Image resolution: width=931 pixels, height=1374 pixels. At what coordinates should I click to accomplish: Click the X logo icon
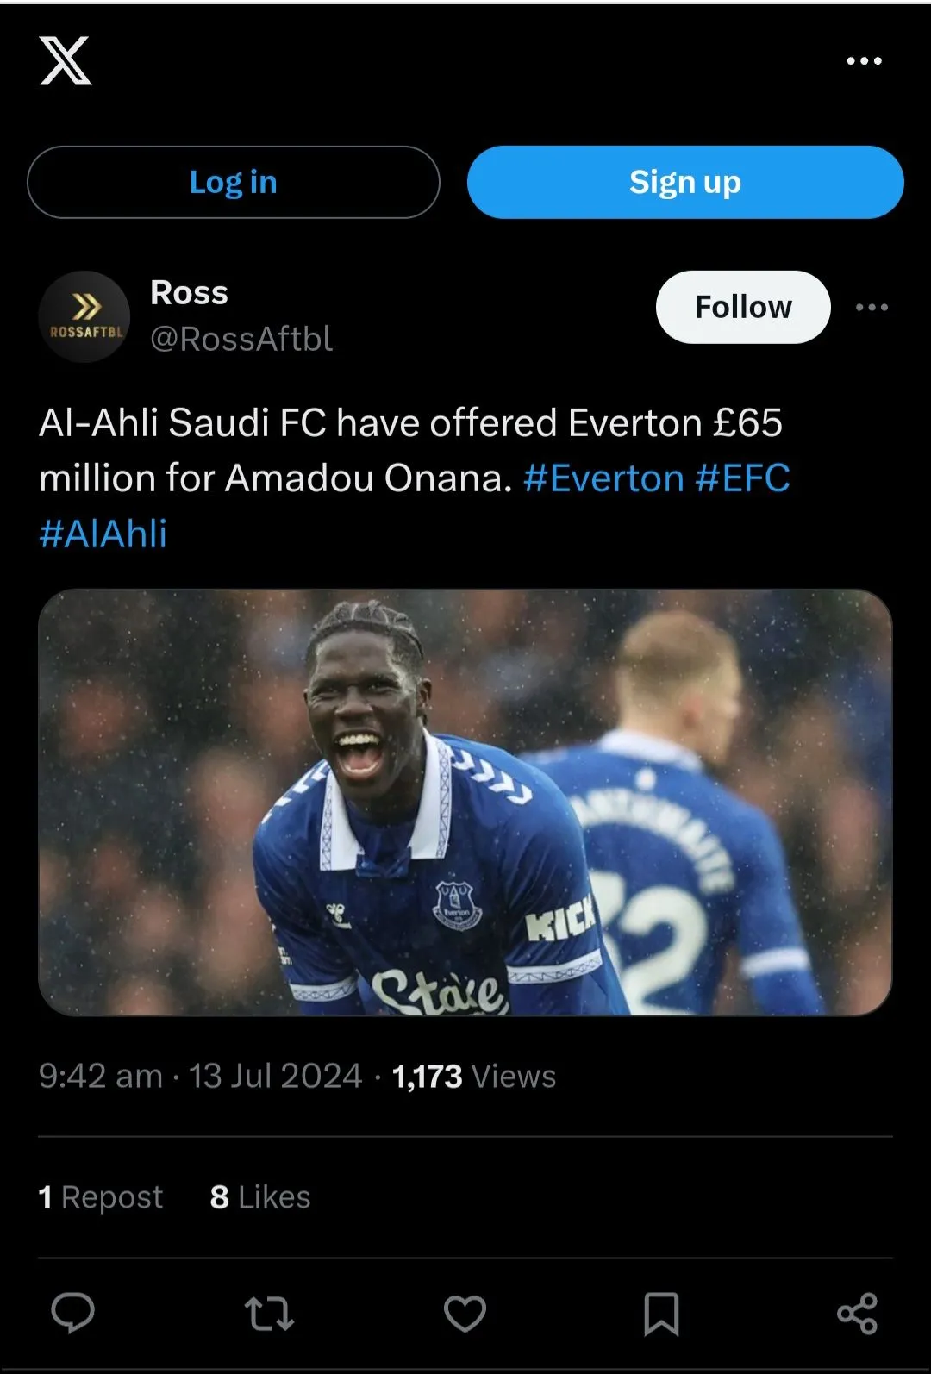[x=66, y=61]
